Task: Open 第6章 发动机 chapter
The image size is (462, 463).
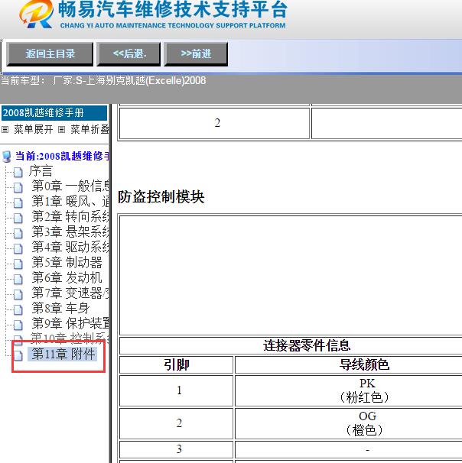Action: click(x=67, y=278)
